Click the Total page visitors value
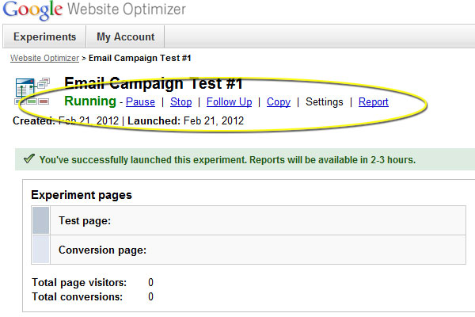 point(150,282)
